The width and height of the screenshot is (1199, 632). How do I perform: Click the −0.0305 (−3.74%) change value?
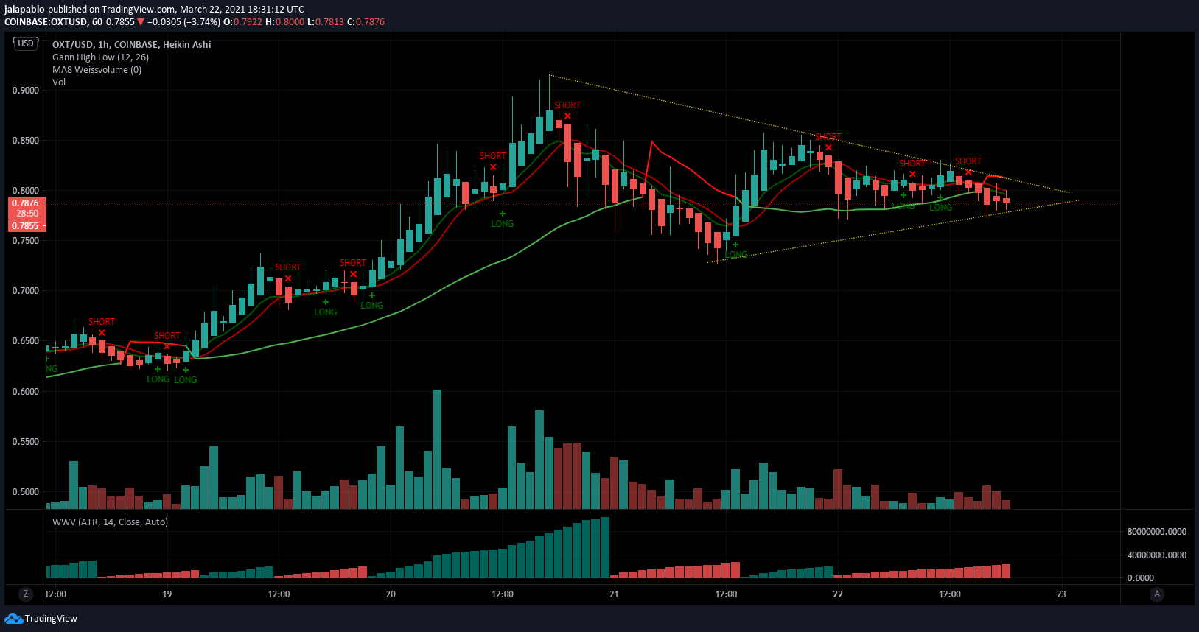tap(184, 22)
